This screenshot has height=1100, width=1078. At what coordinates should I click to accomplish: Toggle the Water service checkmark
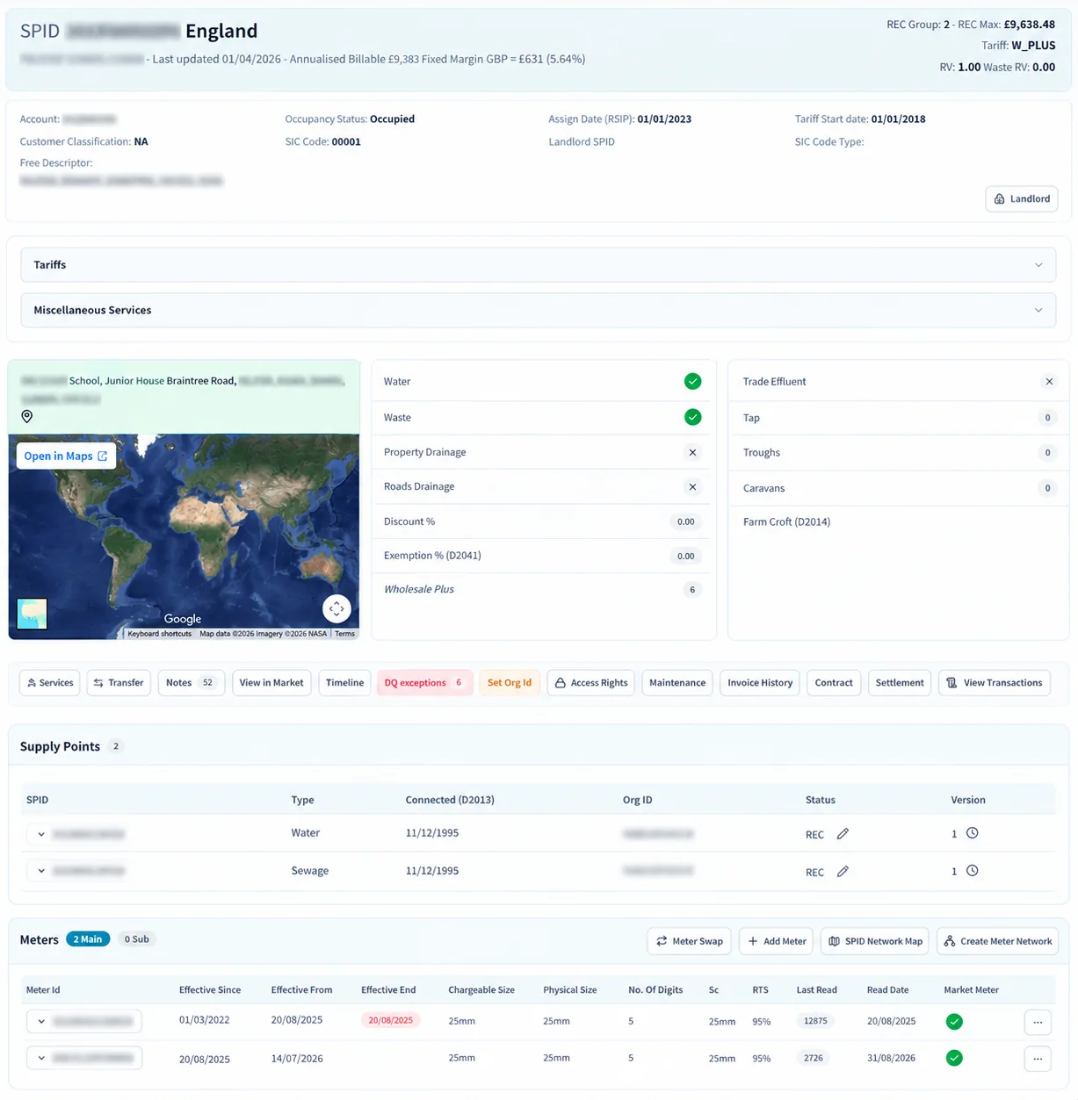click(693, 381)
